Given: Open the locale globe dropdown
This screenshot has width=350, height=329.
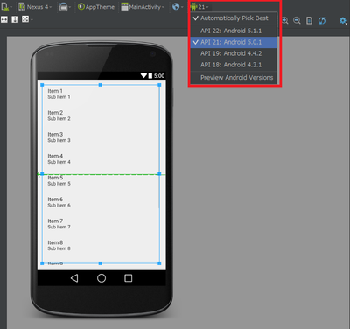Looking at the screenshot, I should pyautogui.click(x=178, y=6).
